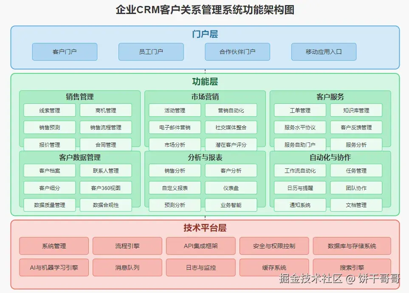Screen dimensions: 409x293
Task: Select the 商机管理 box
Action: click(x=106, y=110)
